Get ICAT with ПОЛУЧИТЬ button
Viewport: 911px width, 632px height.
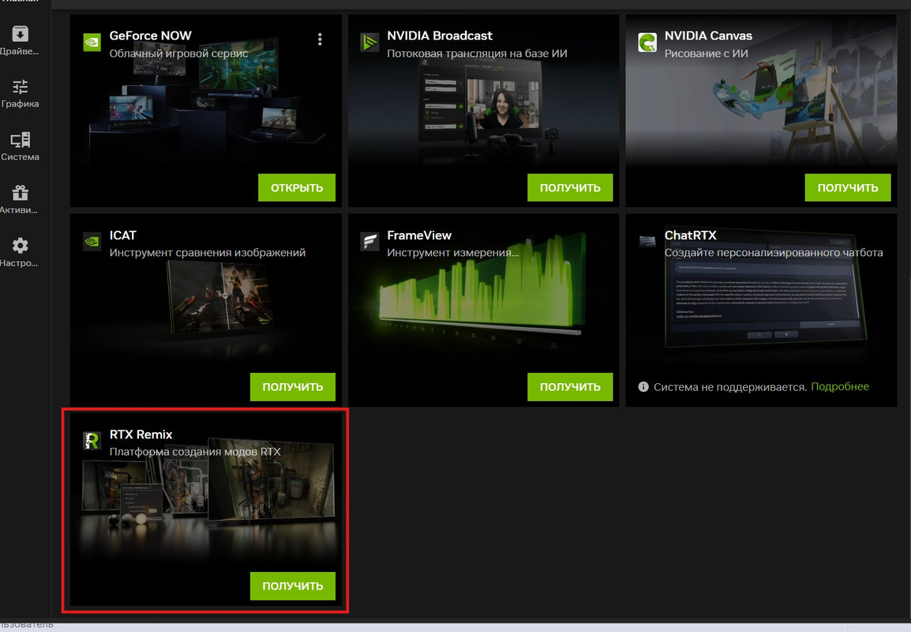pos(293,386)
